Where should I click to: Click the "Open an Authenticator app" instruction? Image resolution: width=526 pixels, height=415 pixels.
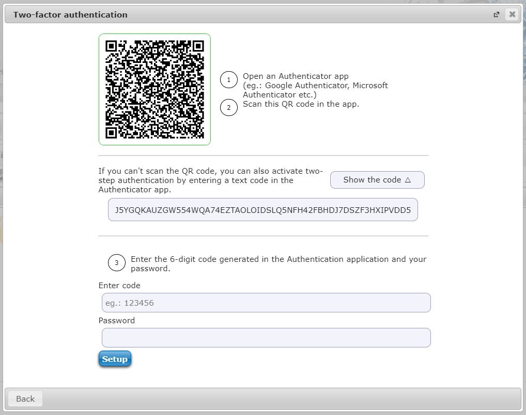pyautogui.click(x=296, y=76)
